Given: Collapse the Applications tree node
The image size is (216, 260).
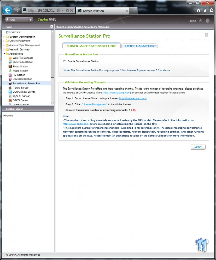Looking at the screenshot, I should point(4,54).
